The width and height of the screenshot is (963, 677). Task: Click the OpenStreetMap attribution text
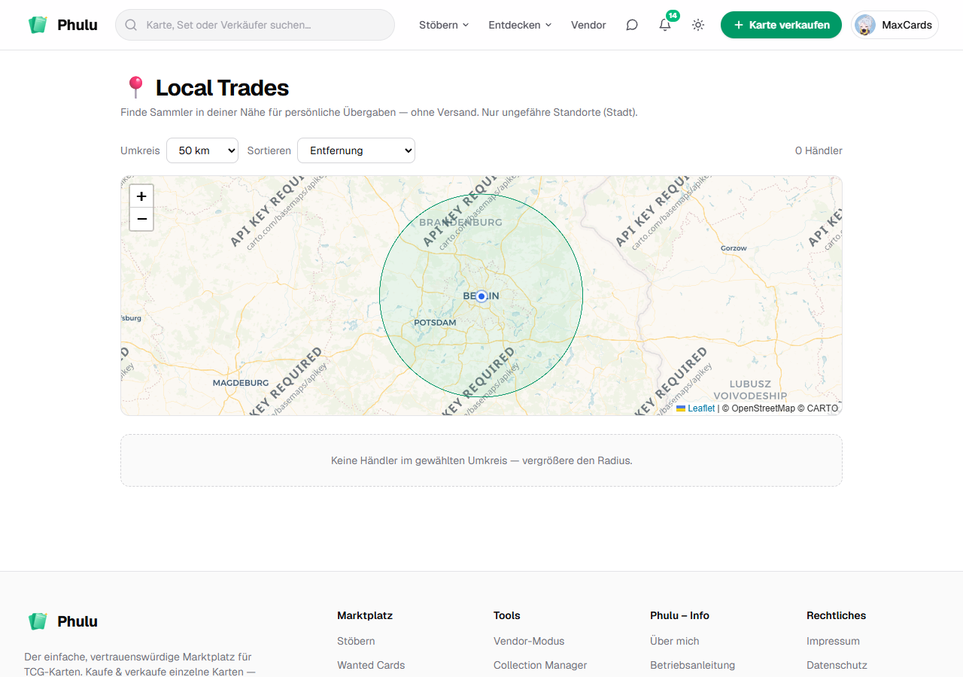[763, 408]
